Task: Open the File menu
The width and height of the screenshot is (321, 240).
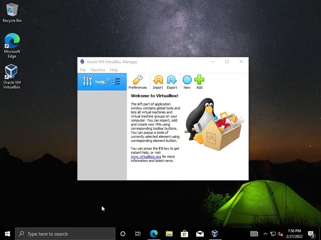Action: 83,70
